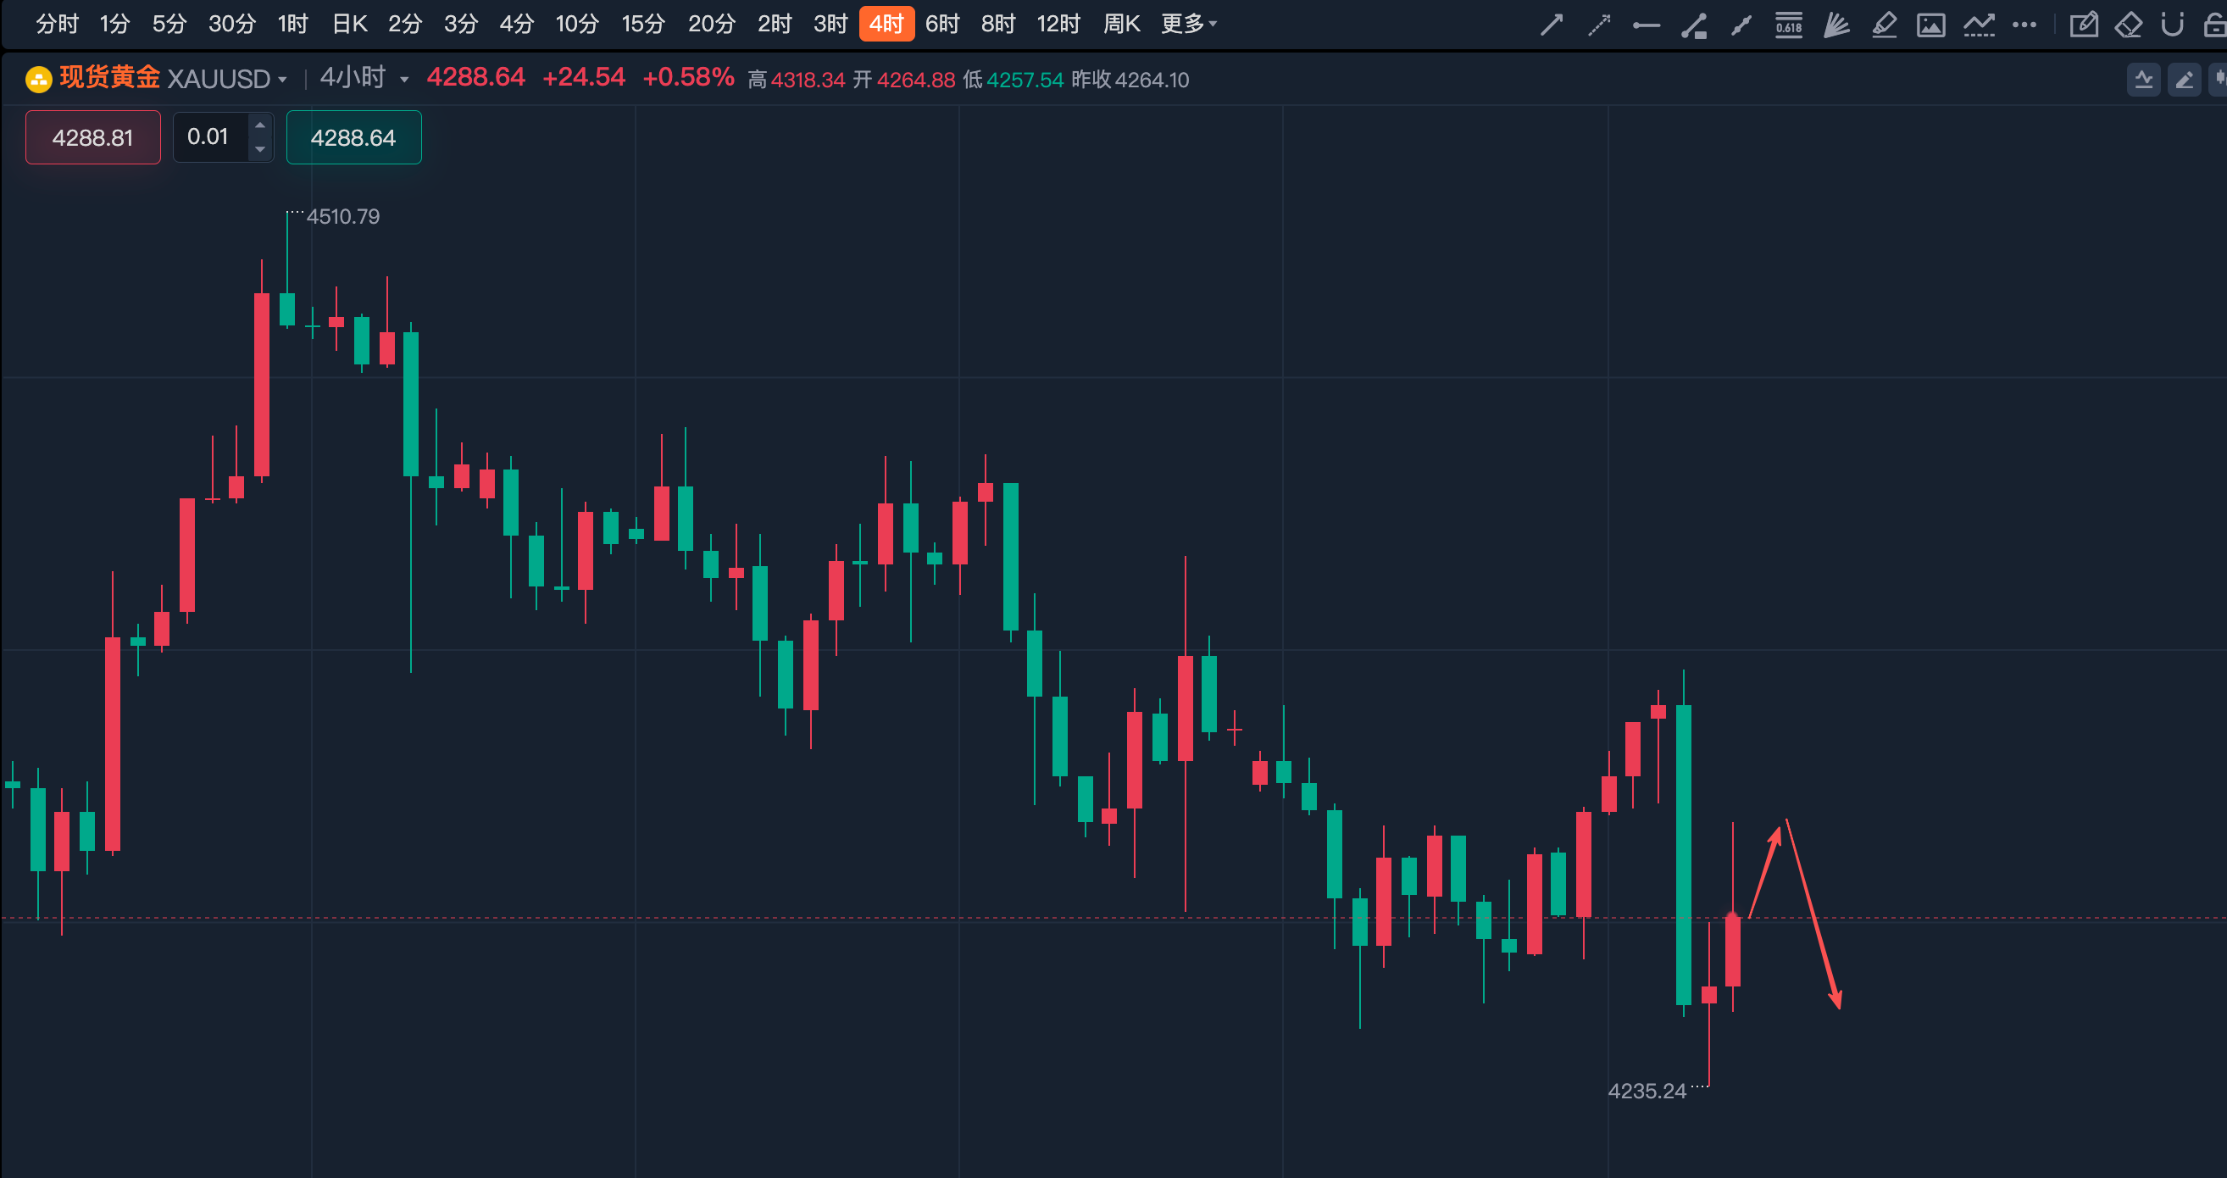Image resolution: width=2227 pixels, height=1178 pixels.
Task: Toggle the magnet snap mode
Action: pos(2173,25)
